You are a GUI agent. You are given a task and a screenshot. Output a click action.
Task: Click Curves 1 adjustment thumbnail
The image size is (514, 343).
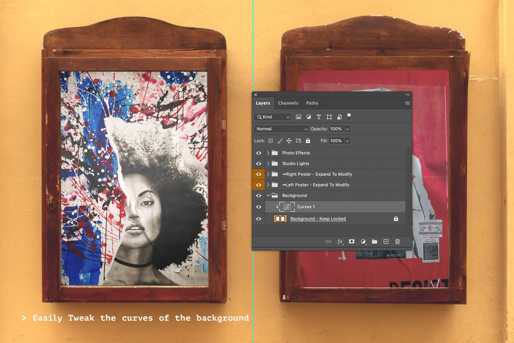click(287, 207)
